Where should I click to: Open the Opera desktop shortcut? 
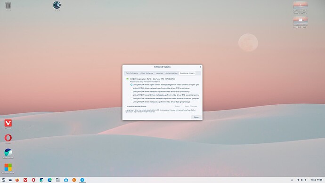(x=8, y=139)
